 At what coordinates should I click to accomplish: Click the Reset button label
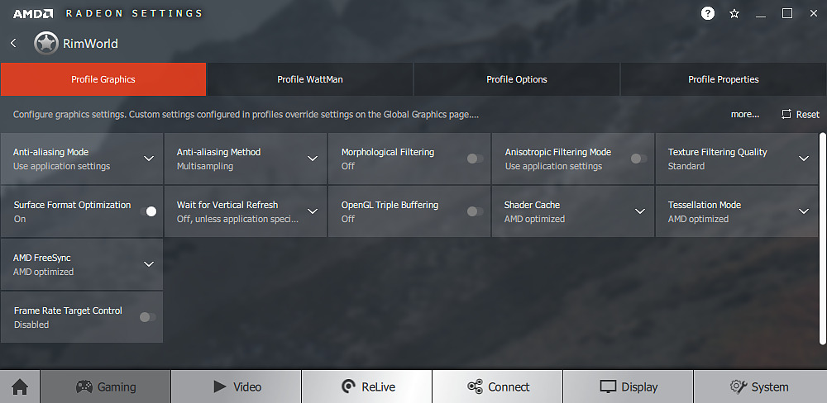click(808, 114)
